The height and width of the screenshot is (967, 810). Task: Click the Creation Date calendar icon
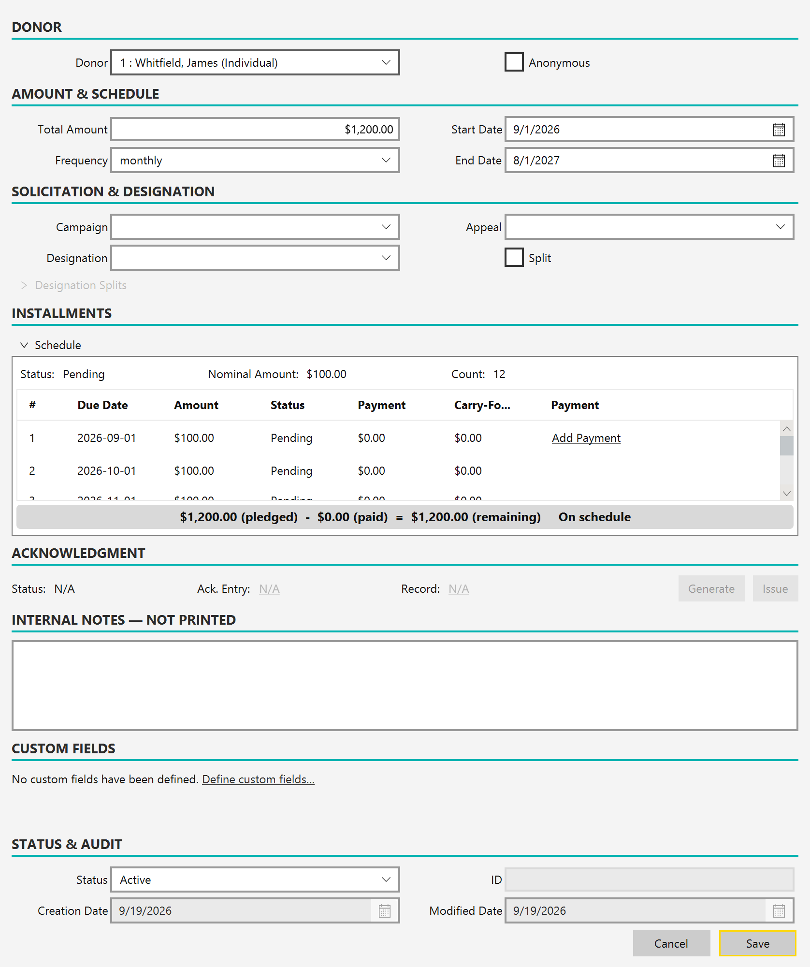tap(385, 911)
